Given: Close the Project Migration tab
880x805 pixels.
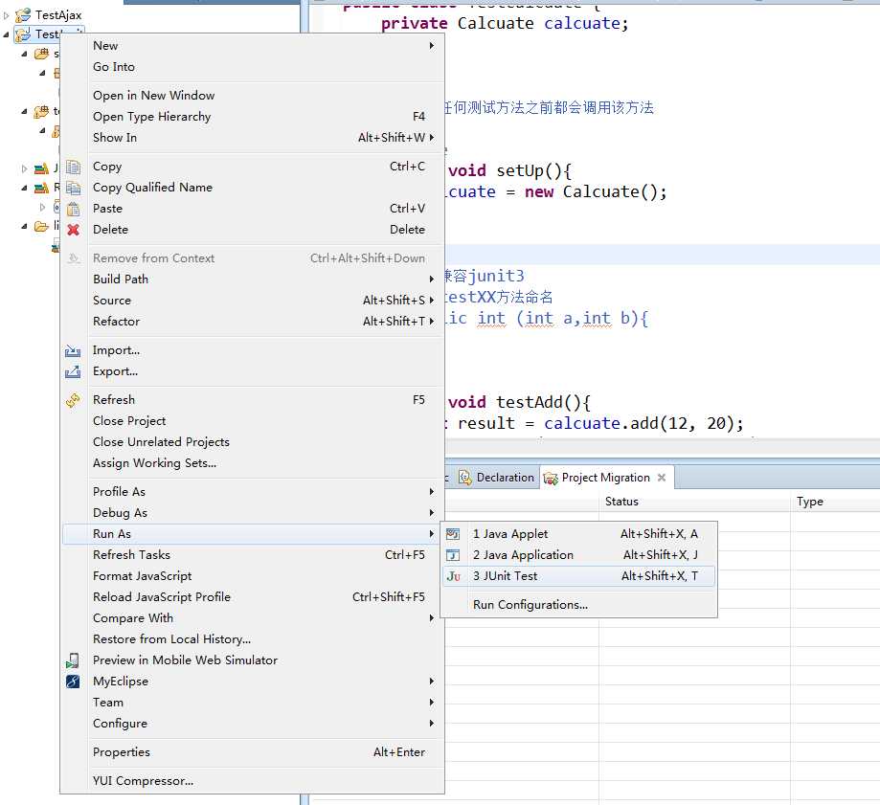Looking at the screenshot, I should coord(662,478).
